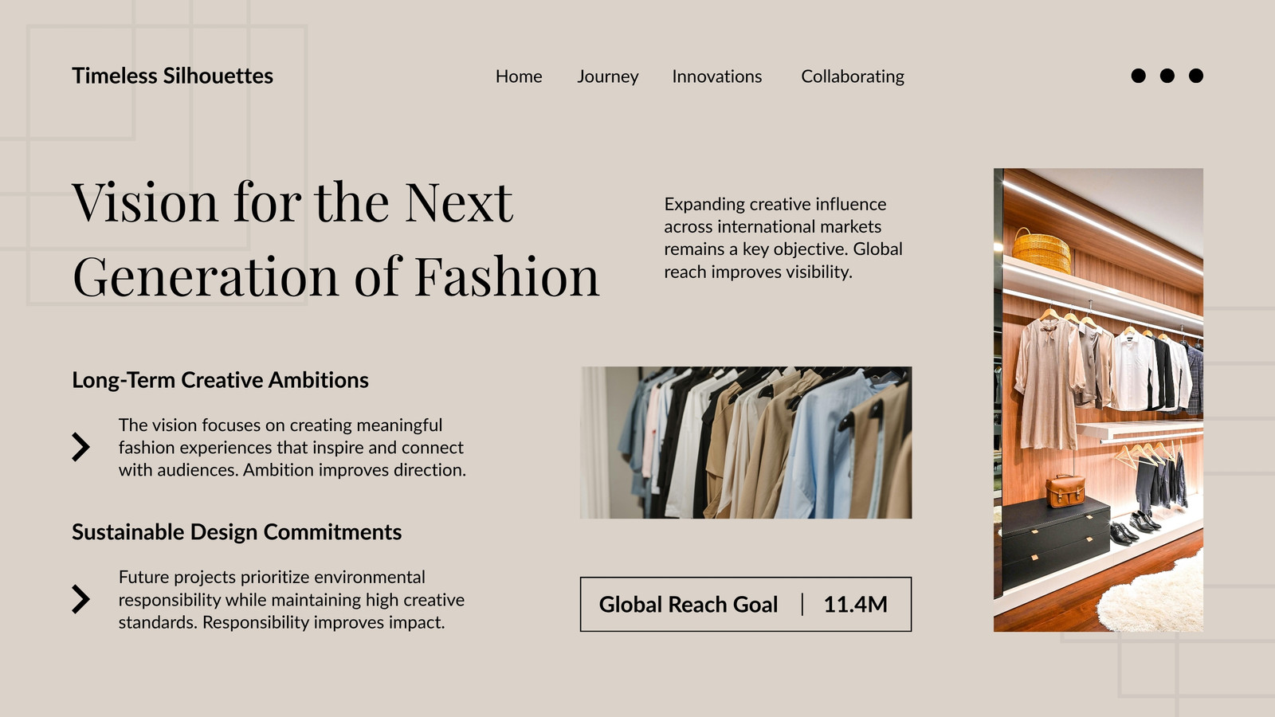The image size is (1275, 717).
Task: Click the last black dot icon
Action: [1196, 76]
